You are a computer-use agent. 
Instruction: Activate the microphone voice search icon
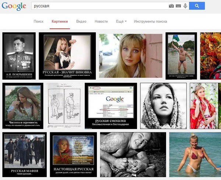coord(185,6)
